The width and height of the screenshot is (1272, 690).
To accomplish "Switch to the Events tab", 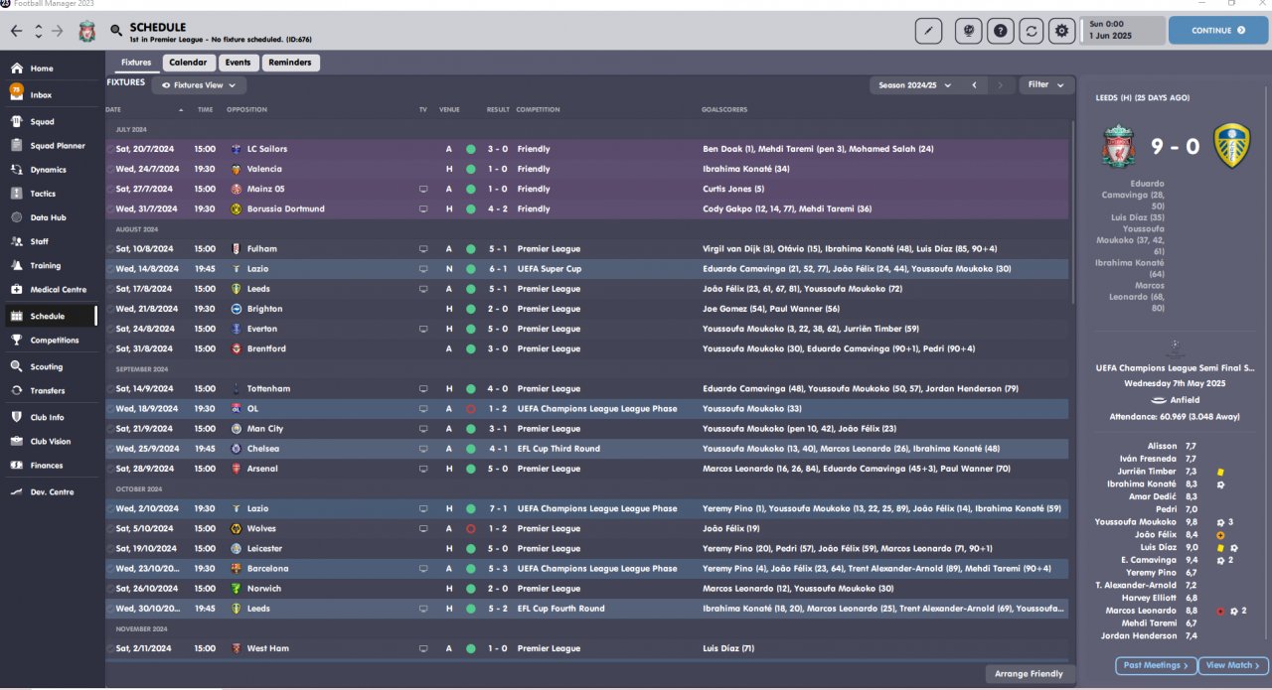I will [238, 63].
